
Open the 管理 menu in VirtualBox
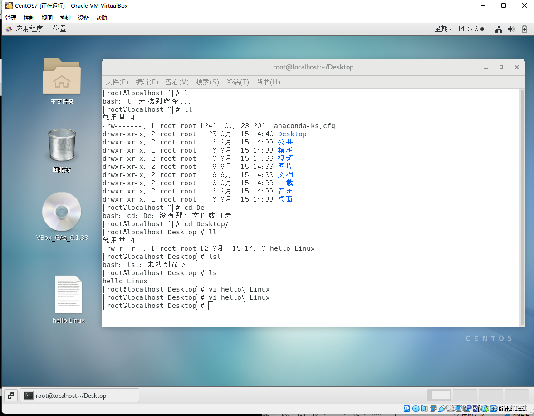pyautogui.click(x=11, y=18)
